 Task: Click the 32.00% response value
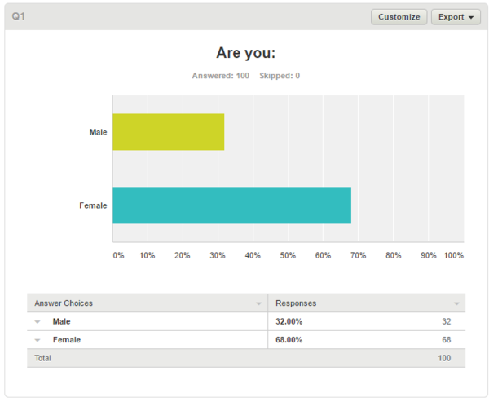[x=289, y=322]
